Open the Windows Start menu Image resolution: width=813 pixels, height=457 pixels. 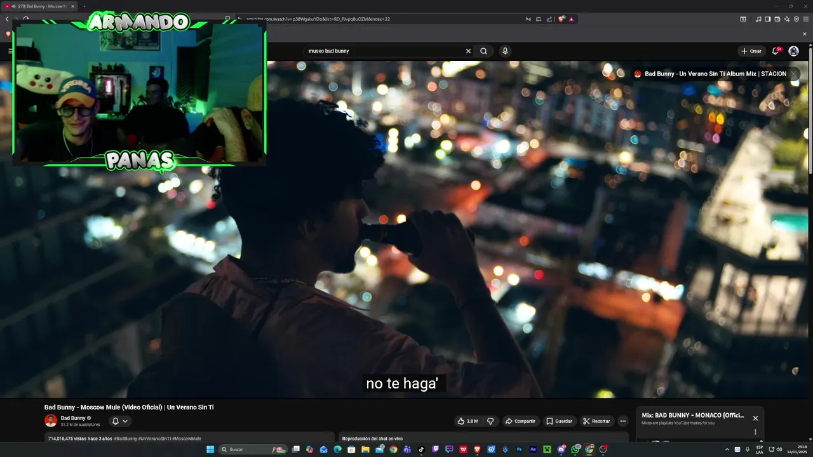(x=210, y=449)
